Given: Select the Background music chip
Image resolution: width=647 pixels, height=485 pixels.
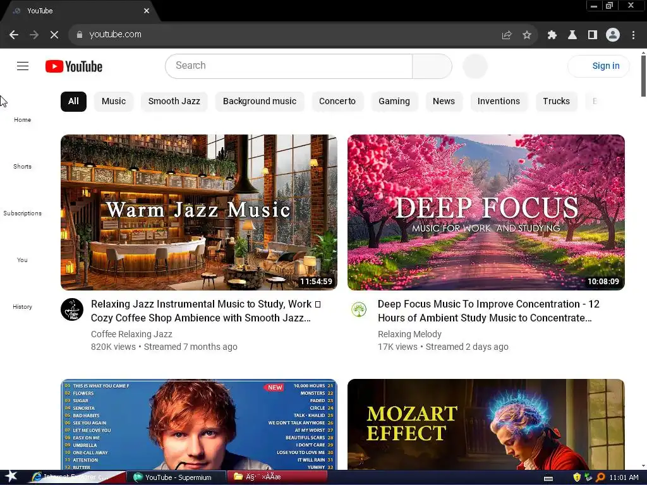Looking at the screenshot, I should click(x=260, y=102).
